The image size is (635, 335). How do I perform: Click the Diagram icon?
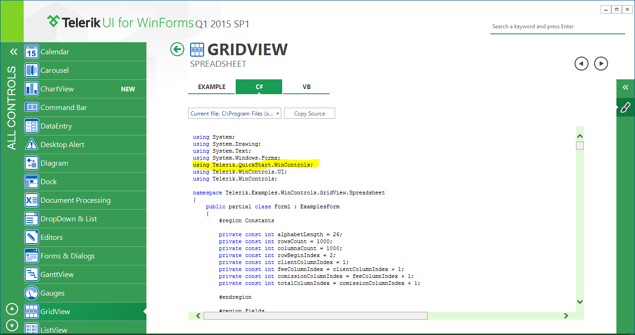point(31,163)
